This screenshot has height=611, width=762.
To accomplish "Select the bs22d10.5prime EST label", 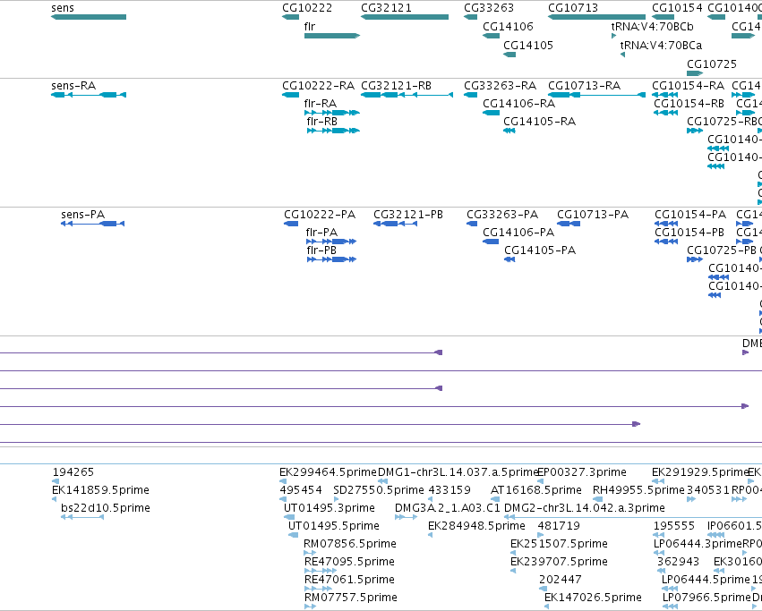I will (x=106, y=508).
